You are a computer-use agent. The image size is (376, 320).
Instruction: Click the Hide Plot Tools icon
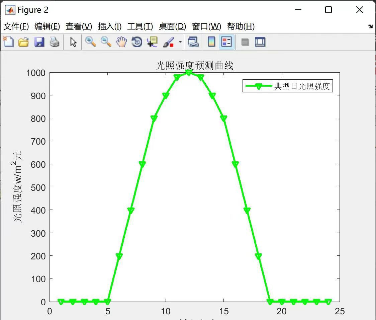pyautogui.click(x=245, y=42)
